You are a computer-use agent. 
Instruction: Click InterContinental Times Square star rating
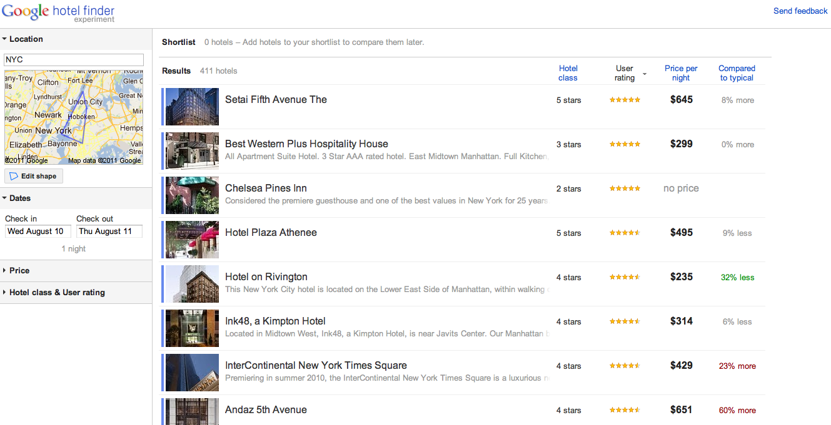625,366
